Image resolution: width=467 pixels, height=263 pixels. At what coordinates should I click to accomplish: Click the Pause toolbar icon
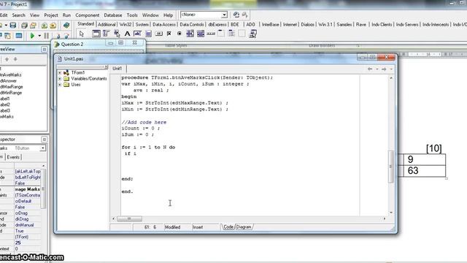[x=47, y=36]
